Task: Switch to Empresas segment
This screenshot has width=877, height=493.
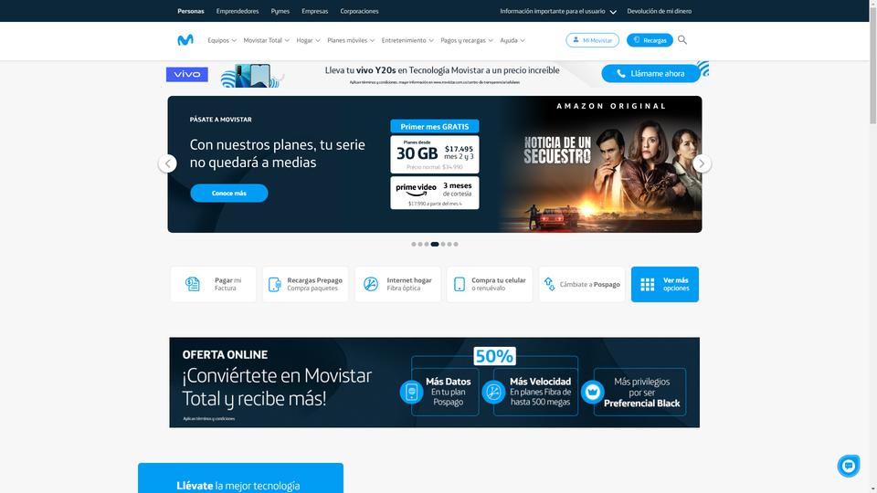Action: 315,11
